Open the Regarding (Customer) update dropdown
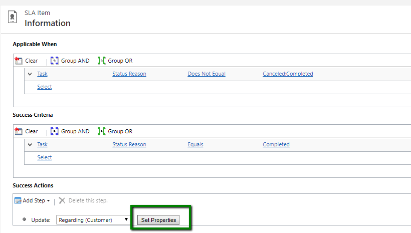Image resolution: width=411 pixels, height=233 pixels. [93, 220]
